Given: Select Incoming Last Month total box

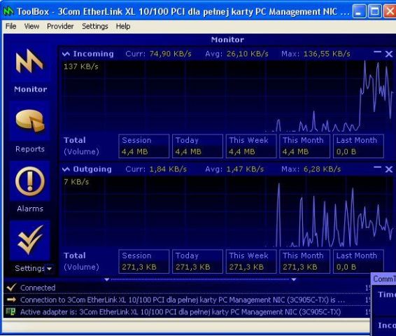Looking at the screenshot, I should 358,146.
